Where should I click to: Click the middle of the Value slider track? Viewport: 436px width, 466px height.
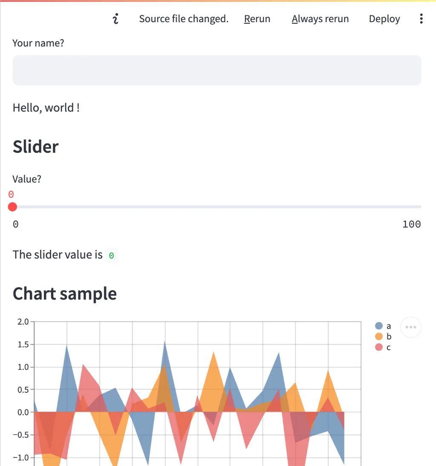217,207
